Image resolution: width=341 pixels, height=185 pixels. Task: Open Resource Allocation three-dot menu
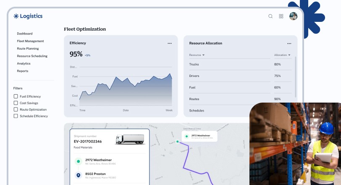[x=289, y=44]
